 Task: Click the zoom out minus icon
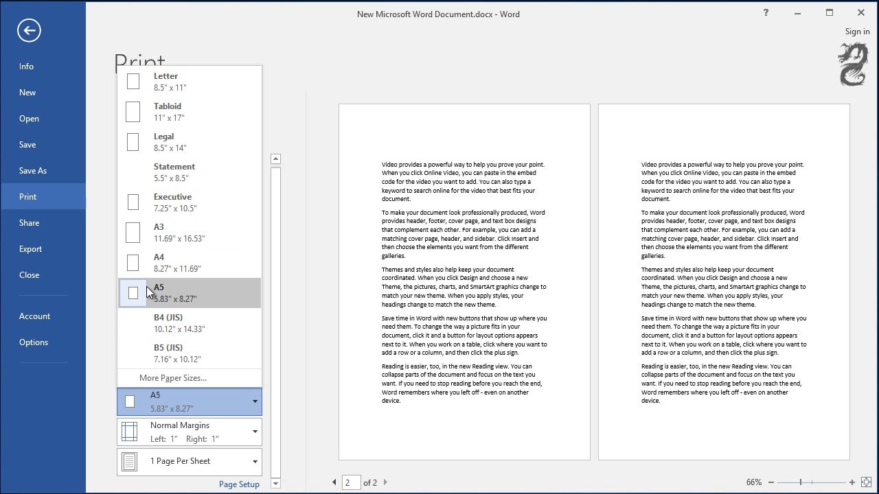click(x=771, y=482)
